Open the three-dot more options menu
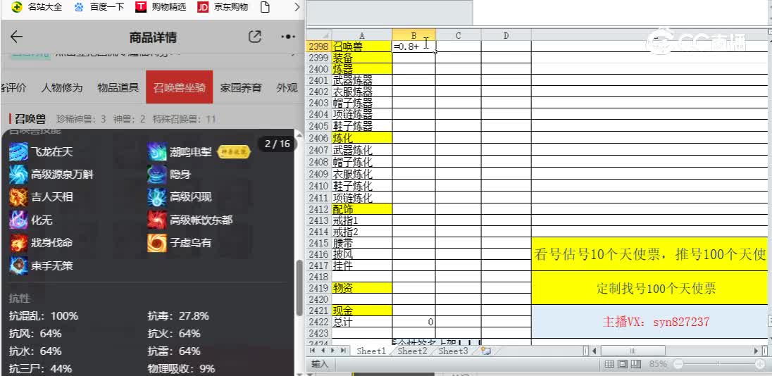772x376 pixels. (288, 37)
